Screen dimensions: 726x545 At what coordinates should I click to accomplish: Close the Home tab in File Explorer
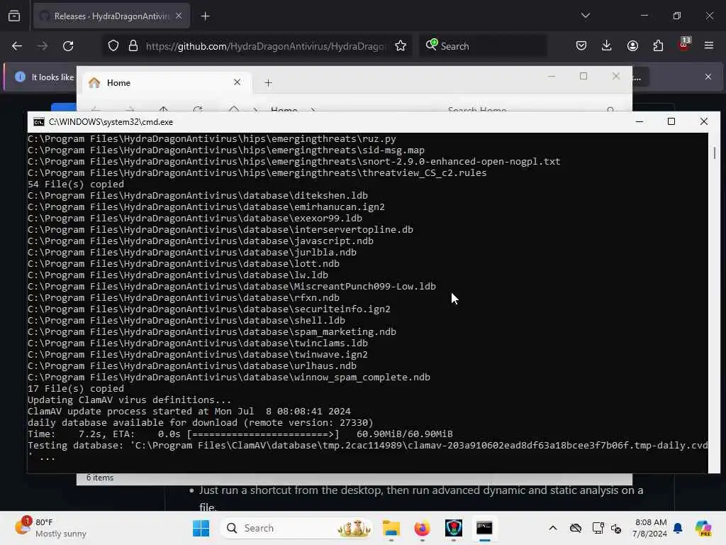point(237,82)
